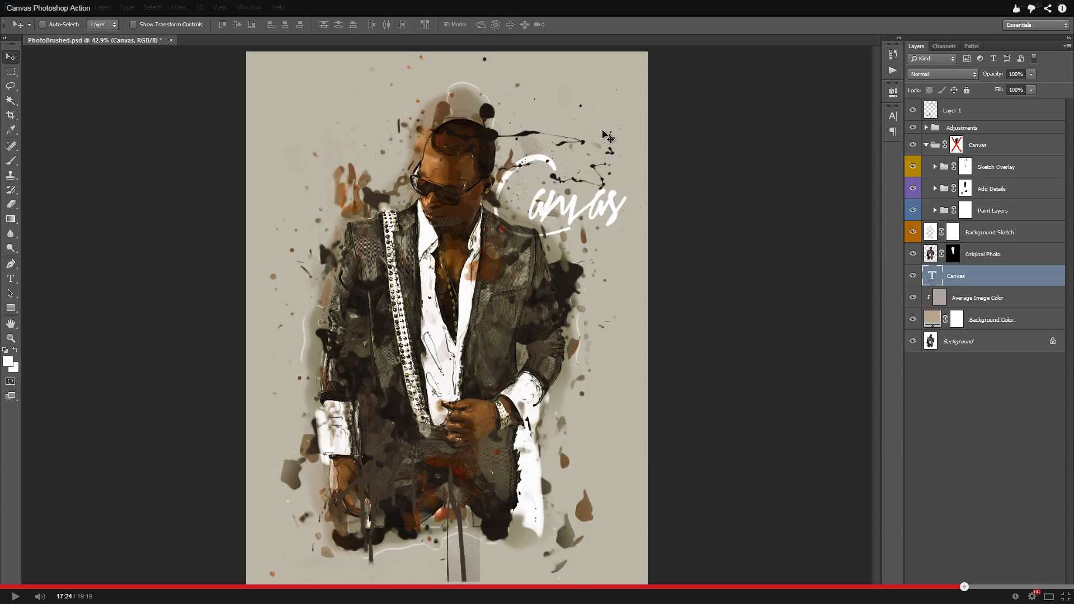Drag the timeline playhead marker

964,586
